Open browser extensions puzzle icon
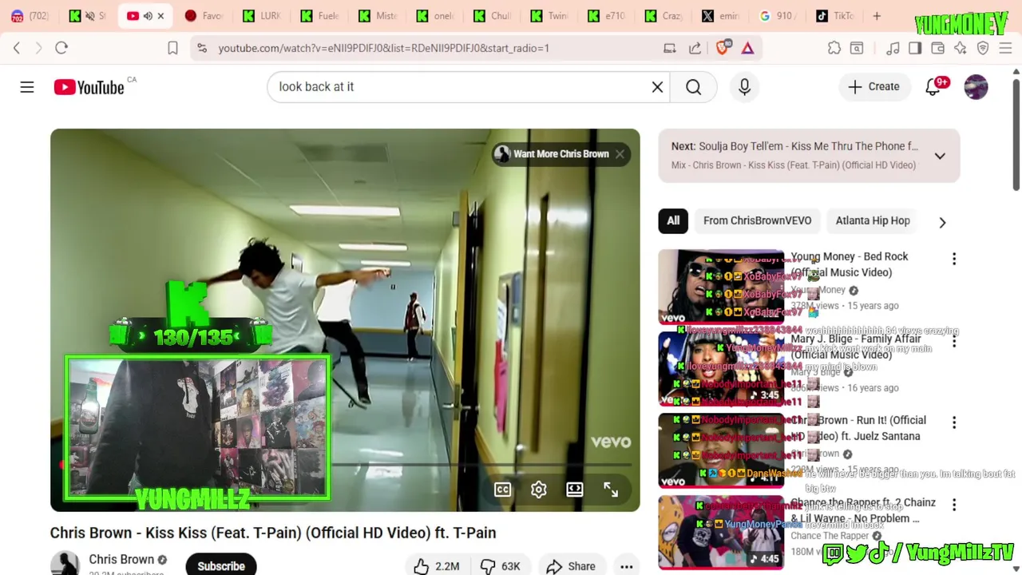This screenshot has height=575, width=1022. (x=834, y=48)
